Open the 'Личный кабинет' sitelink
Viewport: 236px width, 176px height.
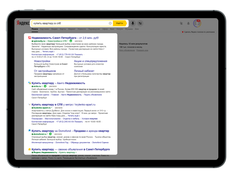(x=84, y=71)
